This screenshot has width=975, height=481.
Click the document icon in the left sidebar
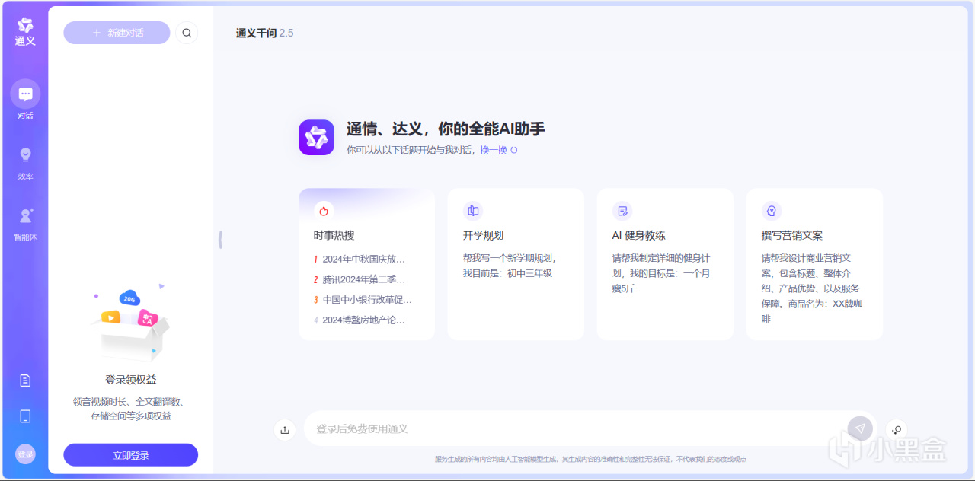(x=25, y=380)
